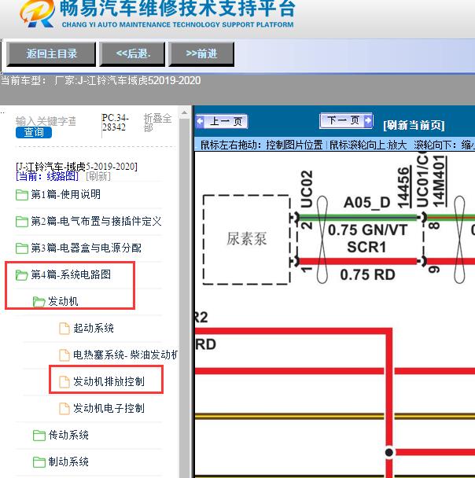Open the 发动机电子控制 diagram page
475x478 pixels.
click(109, 409)
